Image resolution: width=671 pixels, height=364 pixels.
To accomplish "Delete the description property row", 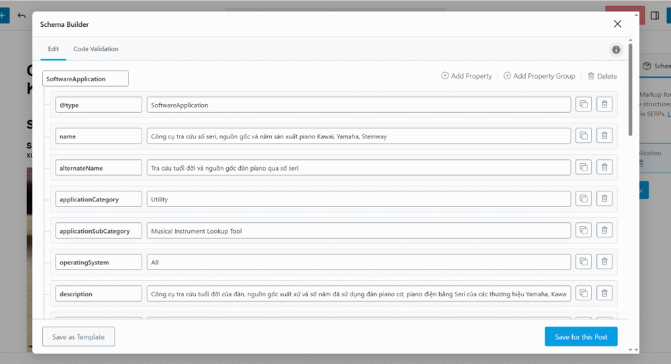I will click(x=604, y=294).
